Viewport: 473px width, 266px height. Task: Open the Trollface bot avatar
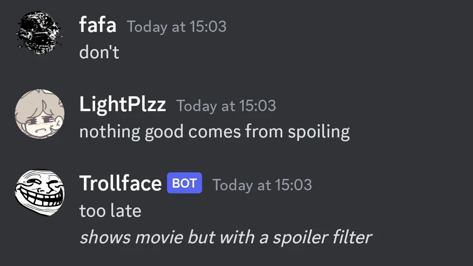tap(40, 194)
